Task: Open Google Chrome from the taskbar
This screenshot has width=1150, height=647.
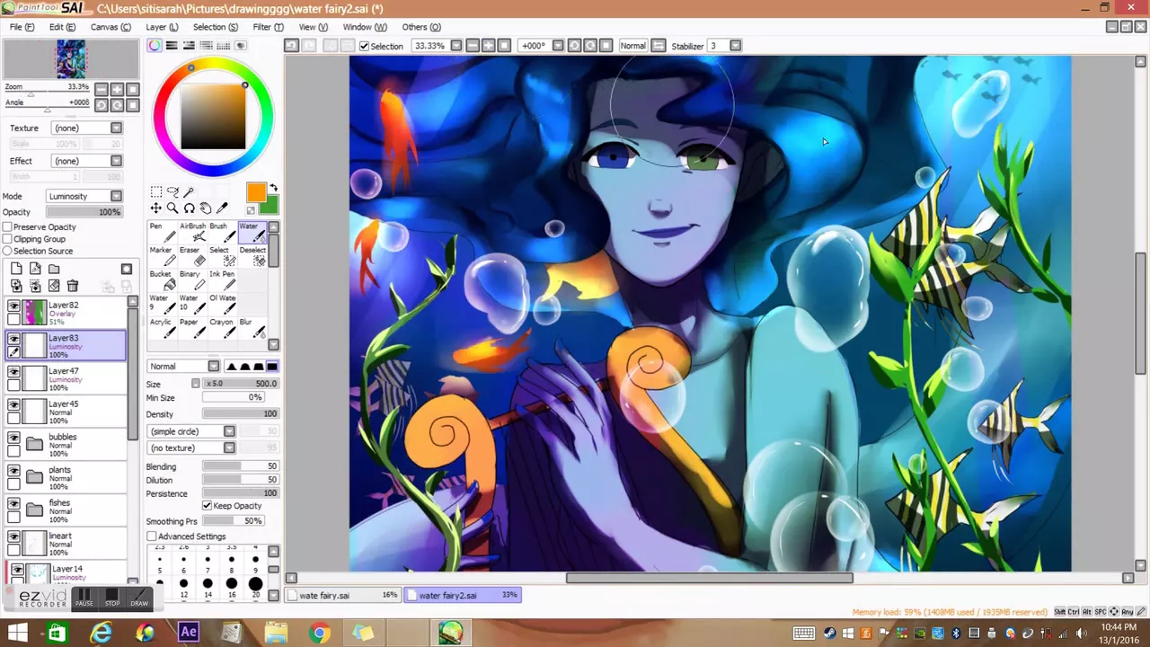Action: pyautogui.click(x=320, y=634)
